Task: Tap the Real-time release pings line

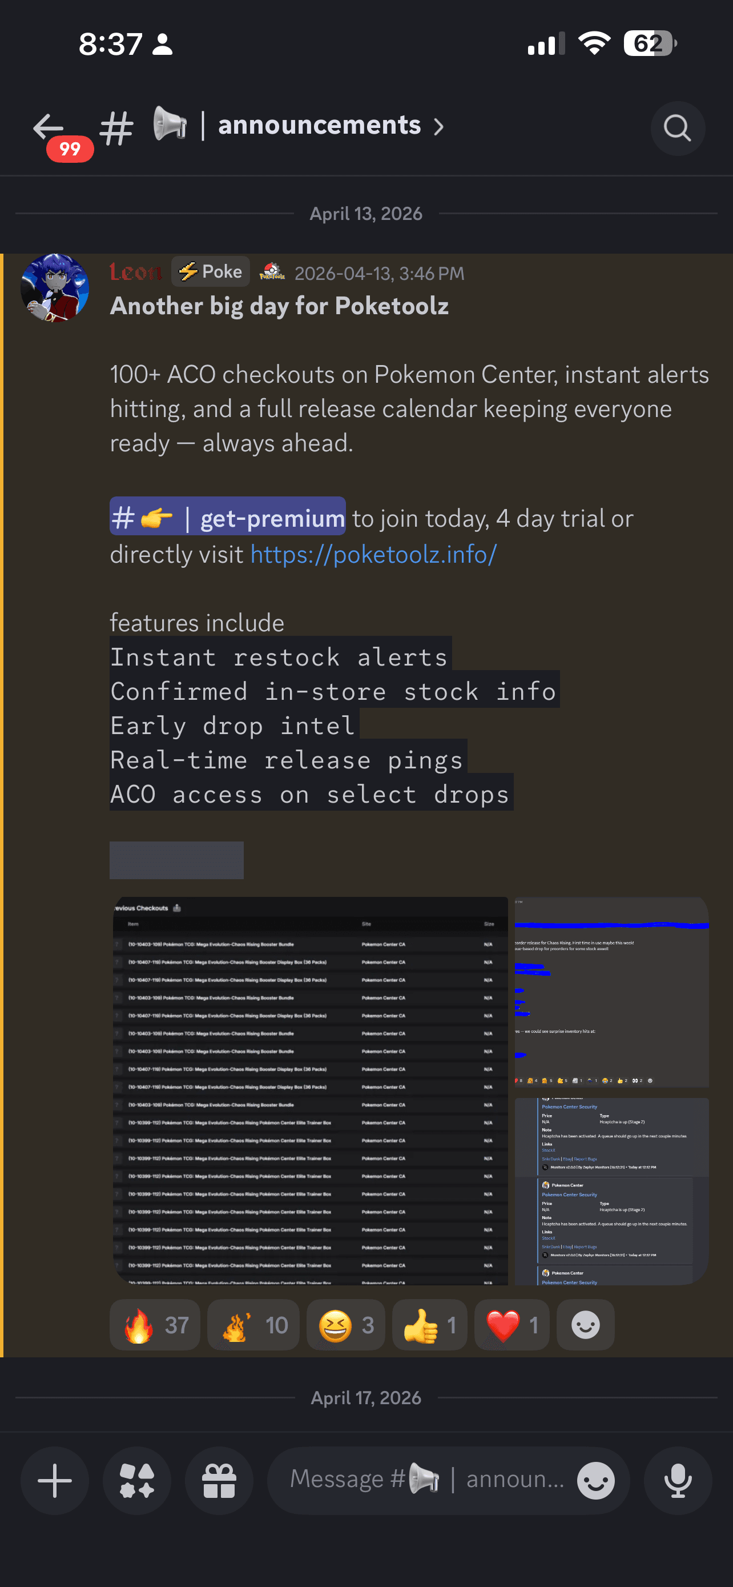Action: coord(287,759)
